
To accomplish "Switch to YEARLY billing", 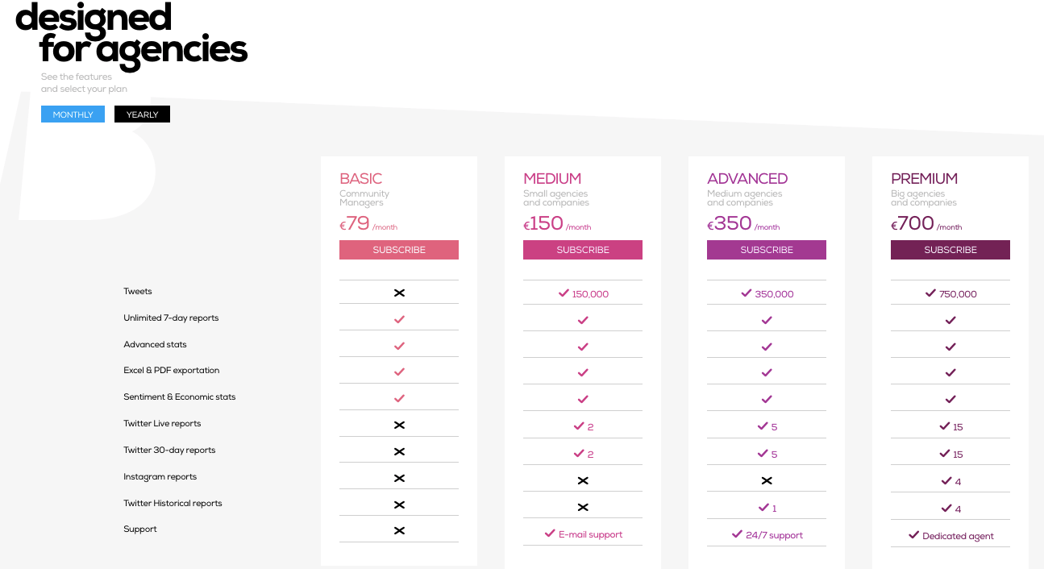I will (x=142, y=114).
